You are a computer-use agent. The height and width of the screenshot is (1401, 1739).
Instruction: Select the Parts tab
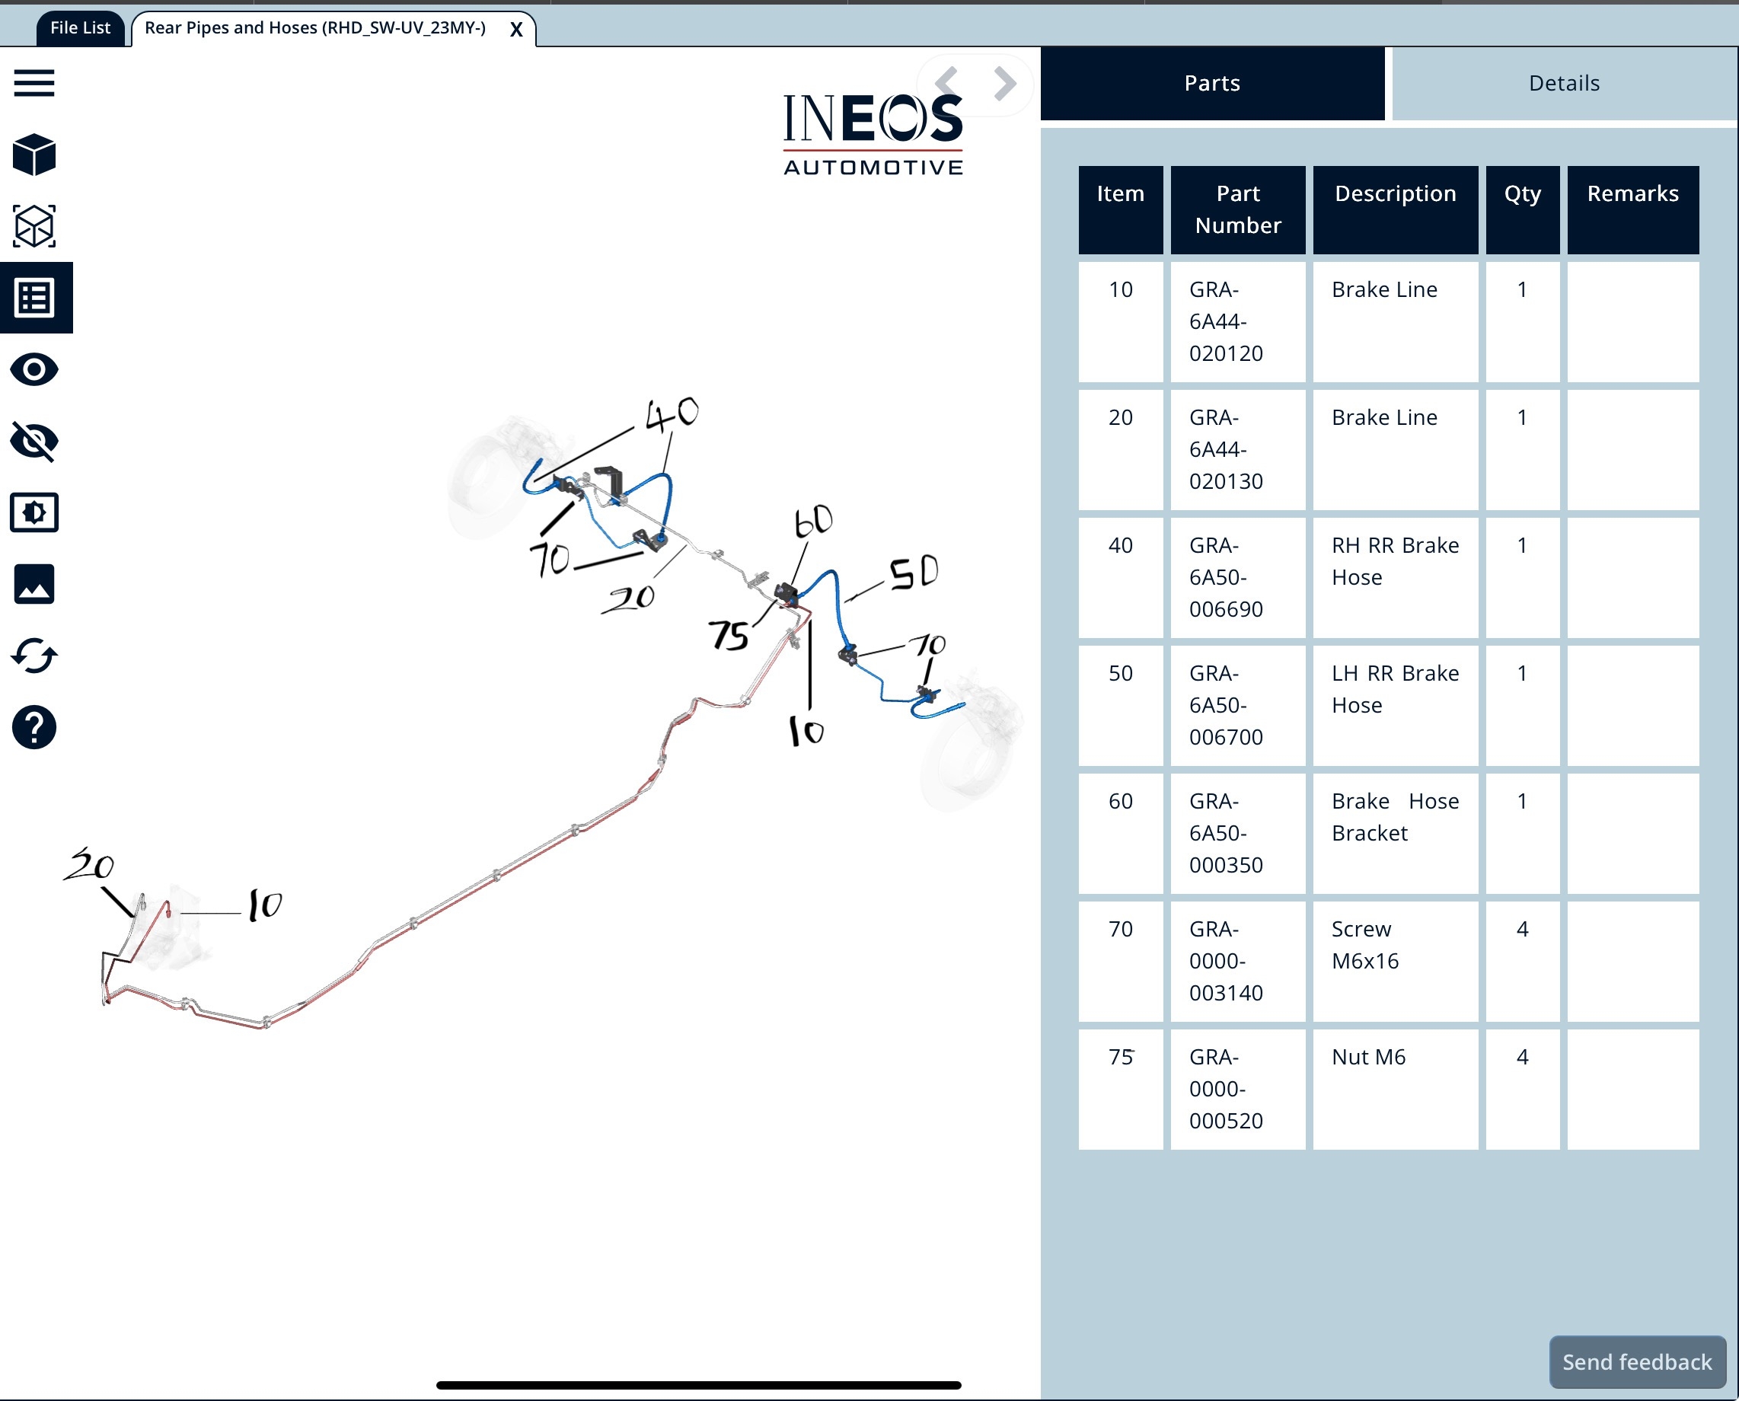click(x=1211, y=84)
